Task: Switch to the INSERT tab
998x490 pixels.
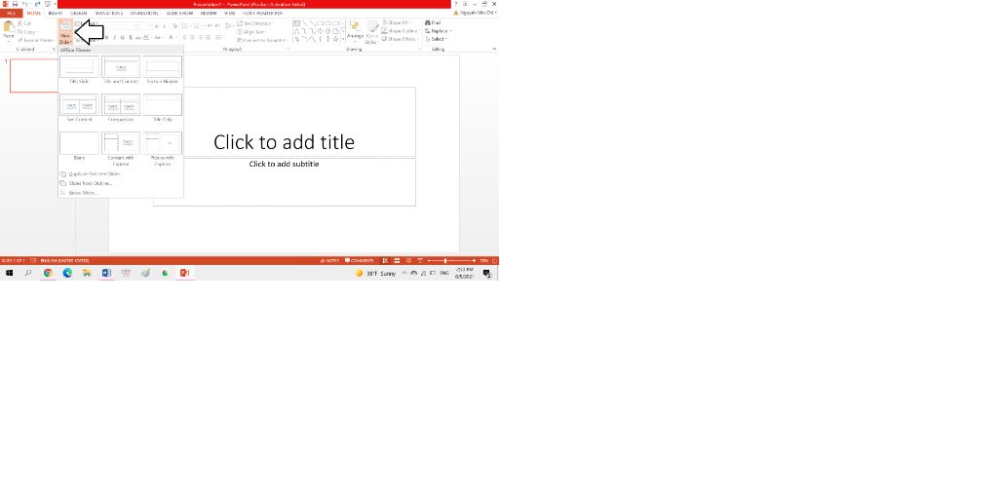Action: tap(56, 13)
